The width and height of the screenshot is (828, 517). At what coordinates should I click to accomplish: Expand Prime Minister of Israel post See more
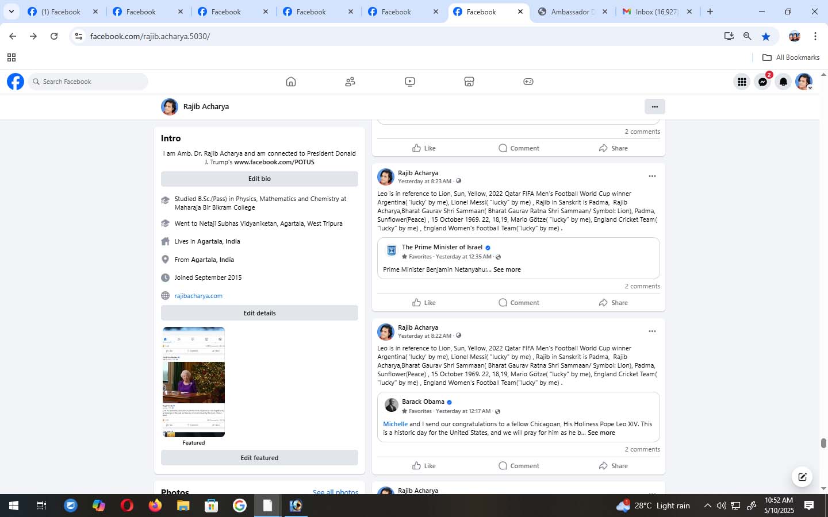point(507,269)
